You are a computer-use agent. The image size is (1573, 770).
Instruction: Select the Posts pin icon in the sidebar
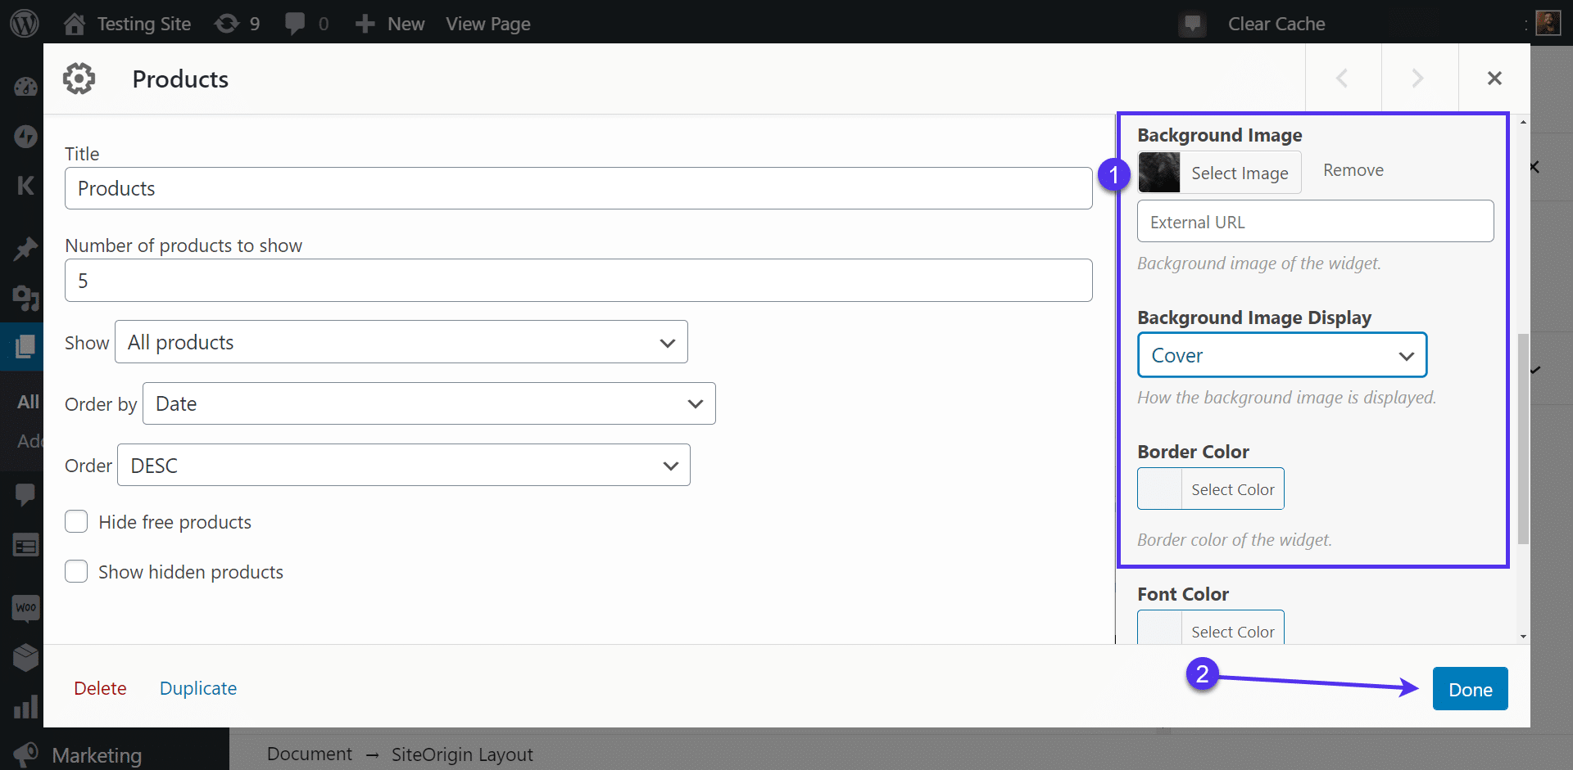[x=25, y=249]
